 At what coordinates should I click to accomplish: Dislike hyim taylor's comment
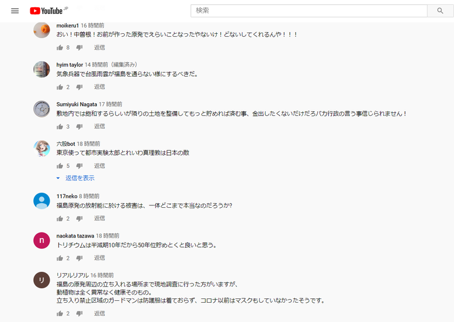pos(79,87)
